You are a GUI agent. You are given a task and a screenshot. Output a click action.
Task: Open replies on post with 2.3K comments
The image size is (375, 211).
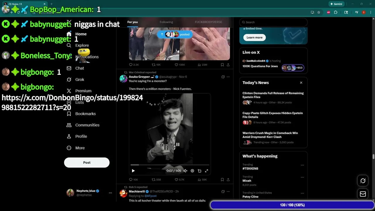click(134, 65)
